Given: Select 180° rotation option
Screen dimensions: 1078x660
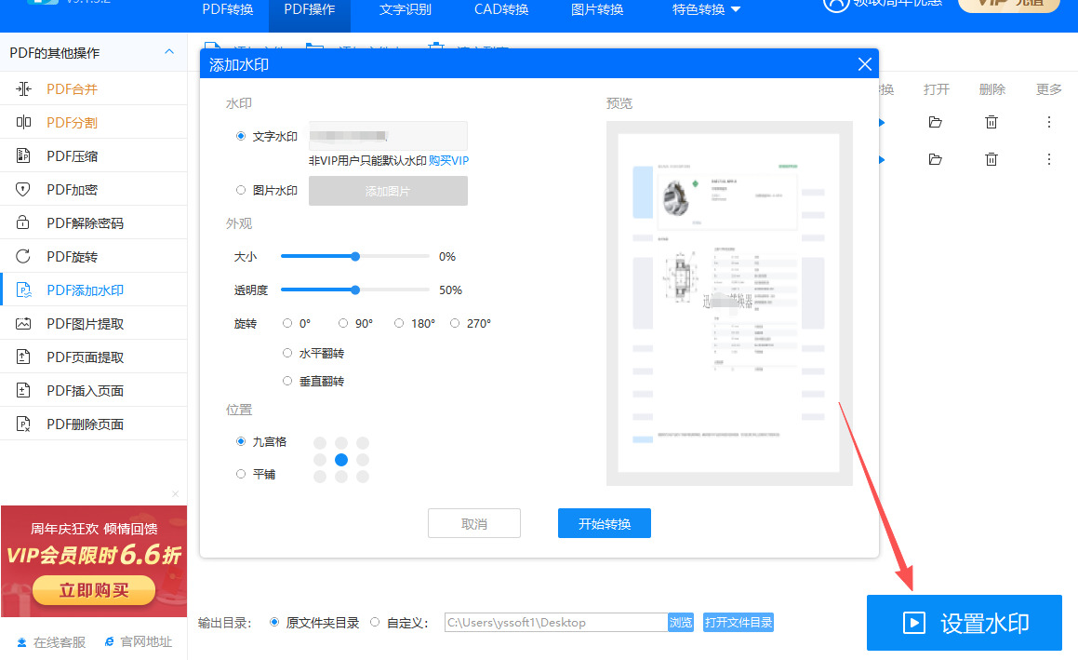Looking at the screenshot, I should [399, 323].
